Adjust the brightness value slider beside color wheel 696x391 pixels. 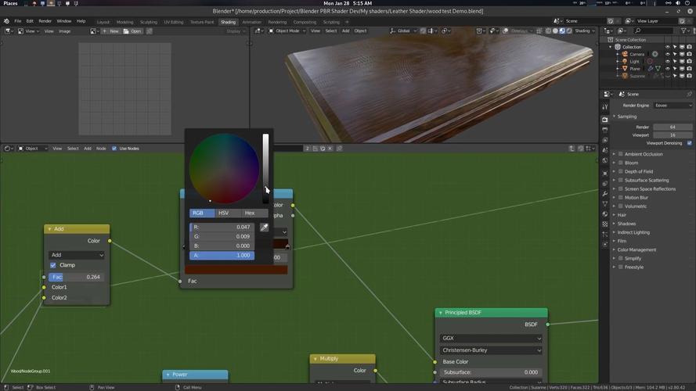click(265, 168)
